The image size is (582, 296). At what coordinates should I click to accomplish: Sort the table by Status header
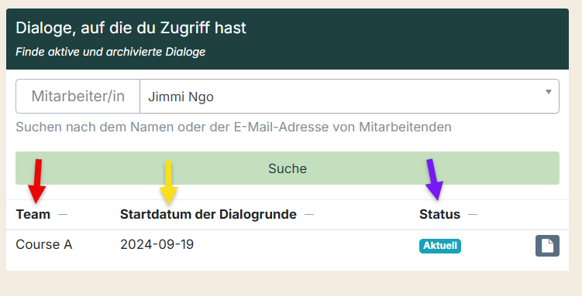point(440,214)
